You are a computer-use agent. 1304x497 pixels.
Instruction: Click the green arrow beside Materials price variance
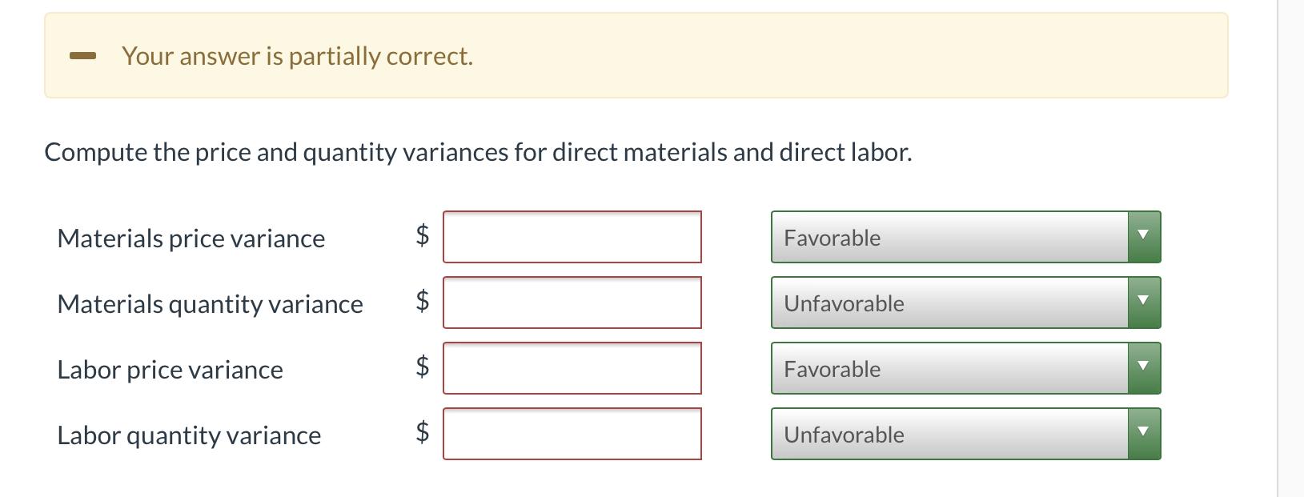point(1144,237)
